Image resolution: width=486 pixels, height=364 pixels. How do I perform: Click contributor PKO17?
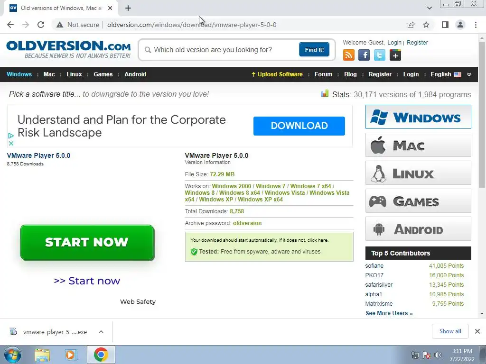point(374,275)
